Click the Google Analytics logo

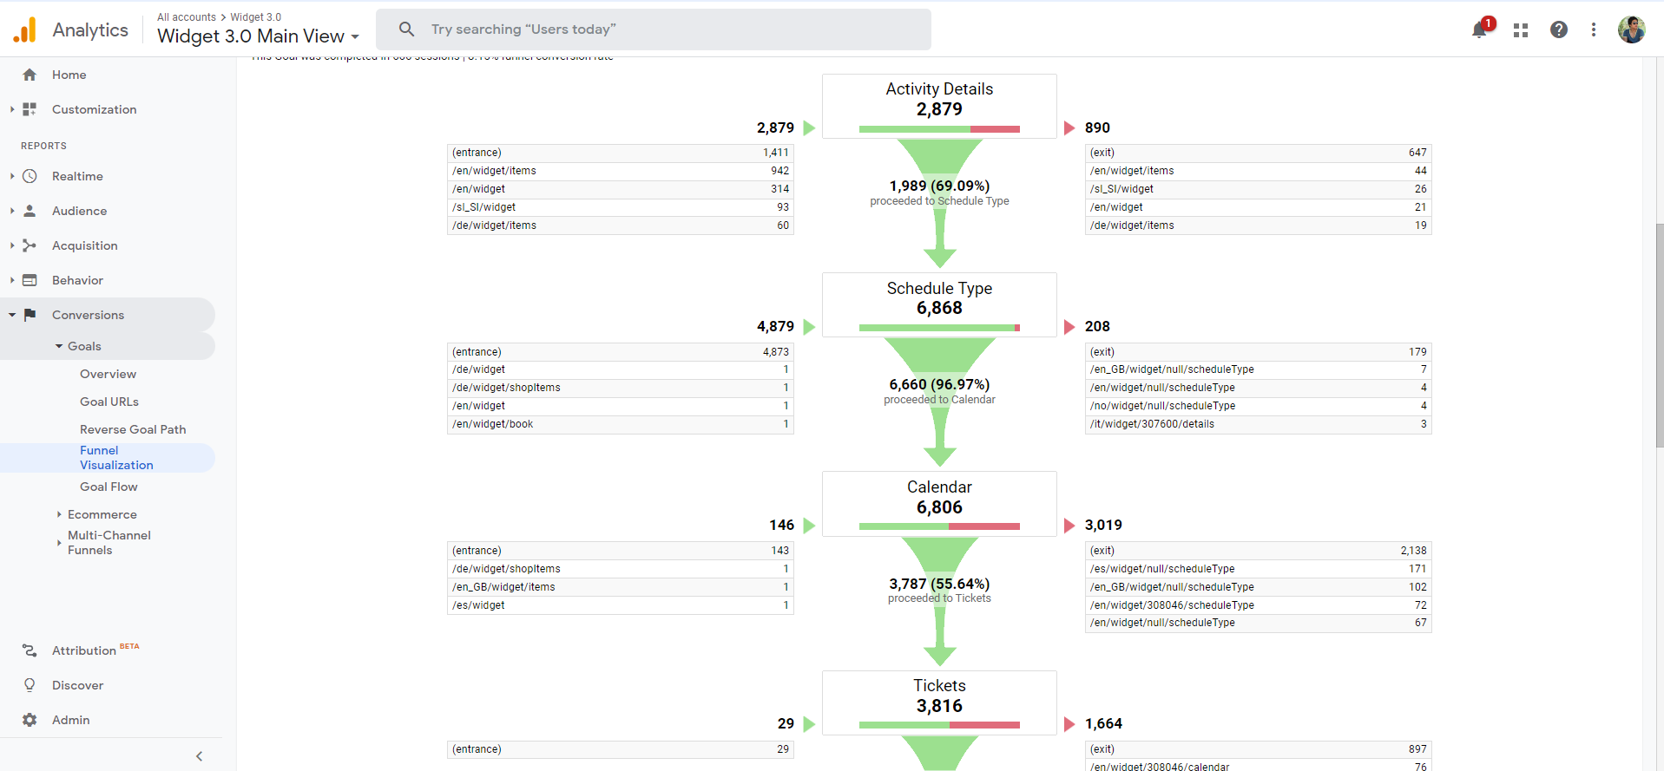[x=25, y=29]
